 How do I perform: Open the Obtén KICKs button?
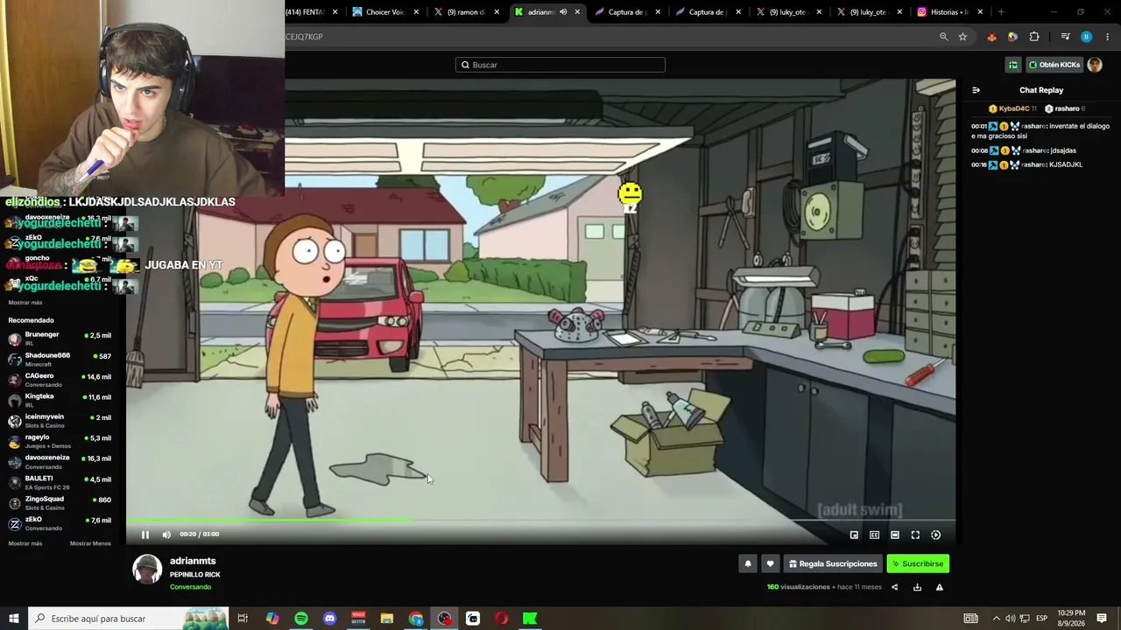(1054, 65)
